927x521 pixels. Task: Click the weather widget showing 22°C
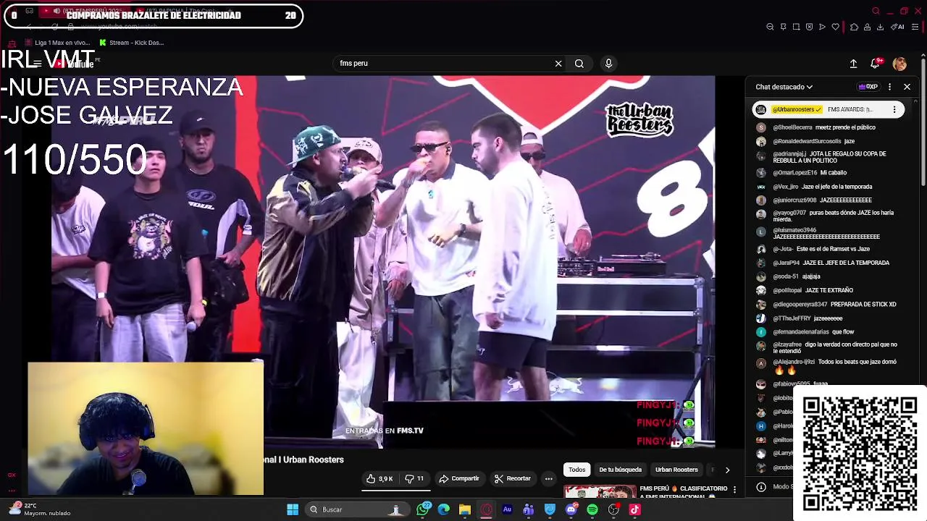(40, 509)
